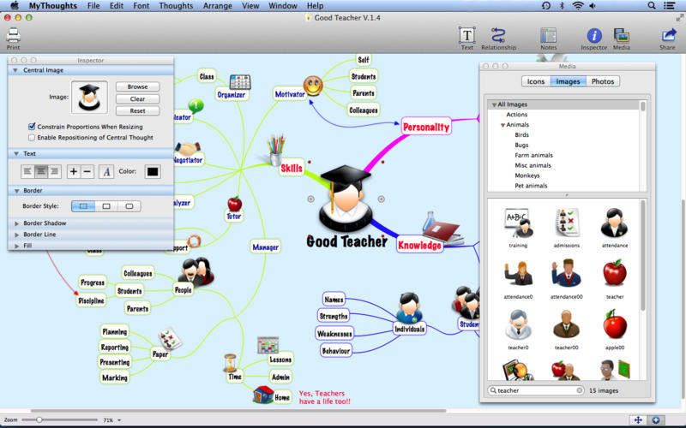Select the Knowledge branch node
Image resolution: width=686 pixels, height=428 pixels.
point(419,245)
